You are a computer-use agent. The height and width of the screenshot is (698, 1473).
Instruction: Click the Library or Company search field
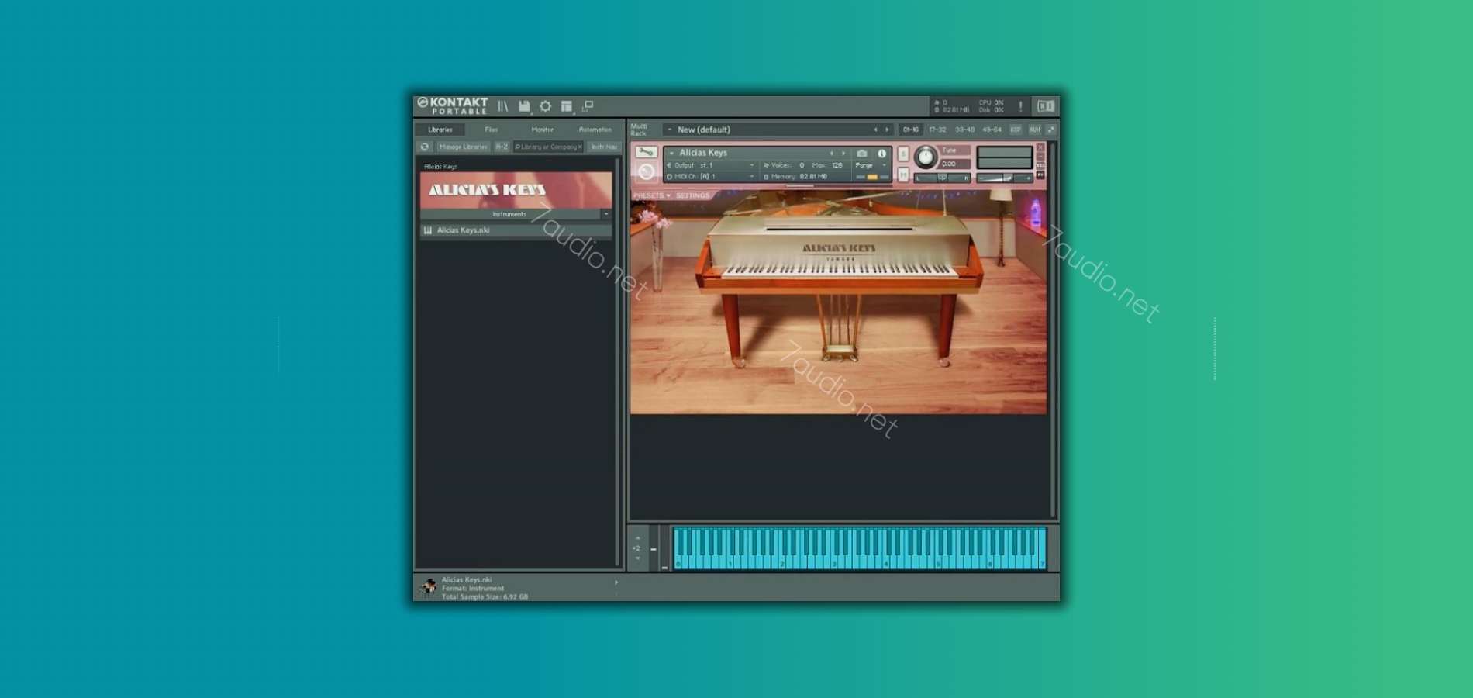tap(547, 147)
